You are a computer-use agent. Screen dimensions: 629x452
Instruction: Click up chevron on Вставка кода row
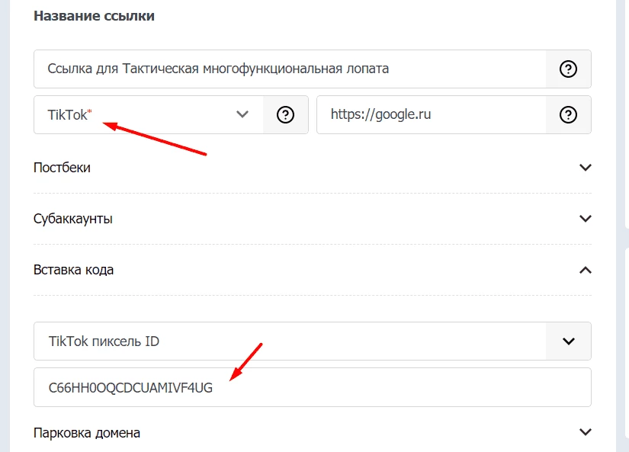click(586, 270)
